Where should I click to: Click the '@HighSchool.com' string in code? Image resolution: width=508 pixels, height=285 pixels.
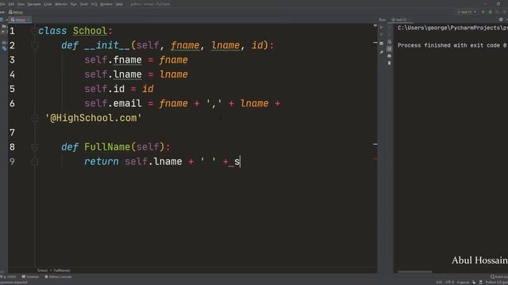coord(94,118)
